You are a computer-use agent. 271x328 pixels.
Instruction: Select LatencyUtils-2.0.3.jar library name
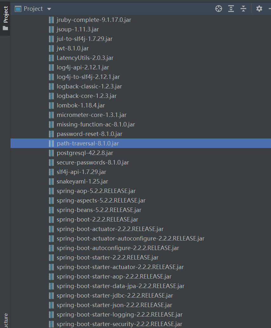tap(85, 58)
